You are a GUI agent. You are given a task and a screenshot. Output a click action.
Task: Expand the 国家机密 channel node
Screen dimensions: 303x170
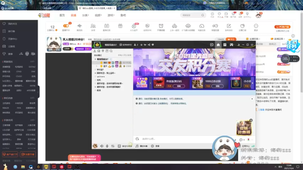point(95,73)
